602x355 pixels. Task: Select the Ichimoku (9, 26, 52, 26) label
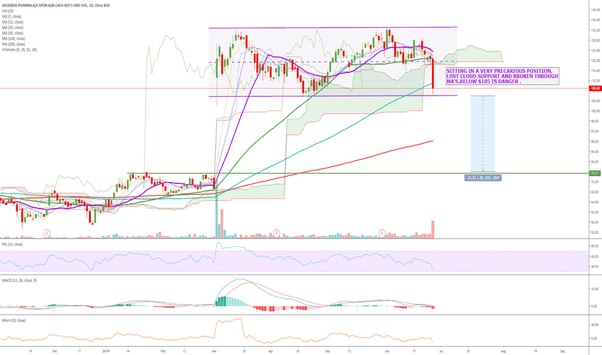(19, 50)
